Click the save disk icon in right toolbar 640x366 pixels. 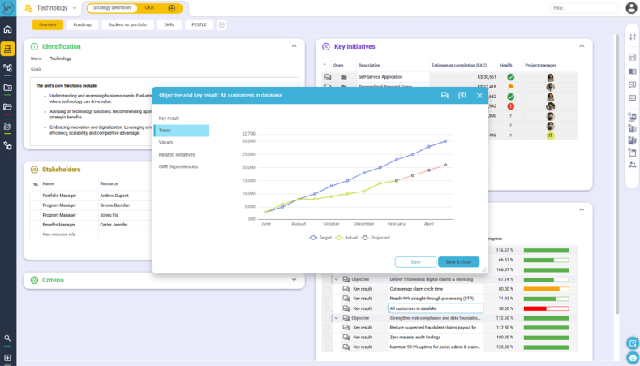632,57
